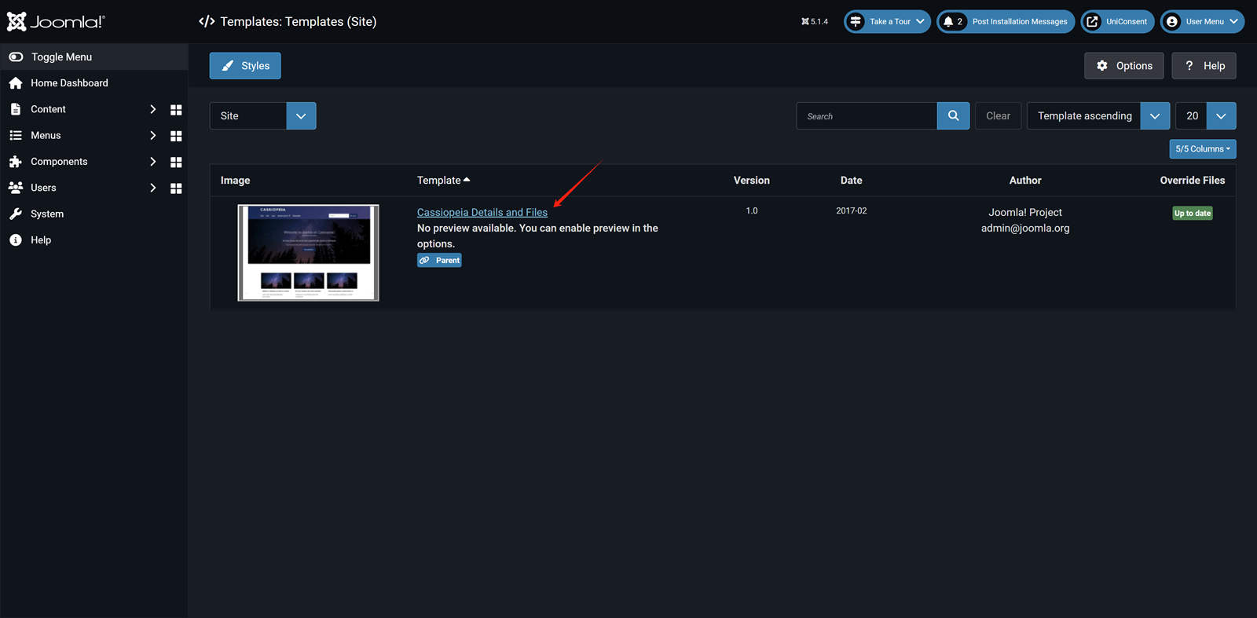Screen dimensions: 1257x618
Task: Open the Users dashboard grid icon
Action: tap(176, 188)
